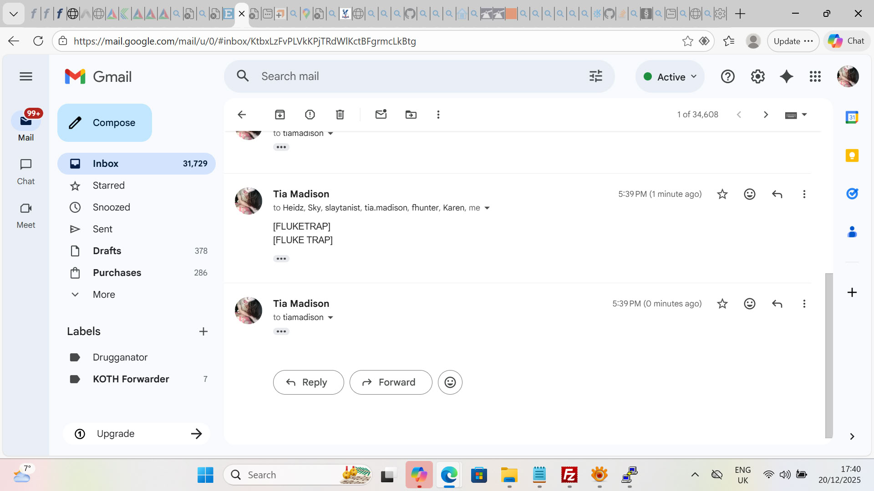Expand the More folders list
The height and width of the screenshot is (491, 874).
[104, 295]
